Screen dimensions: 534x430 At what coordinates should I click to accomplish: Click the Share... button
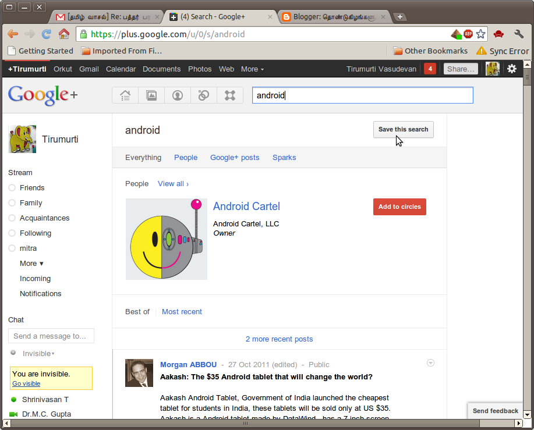461,69
